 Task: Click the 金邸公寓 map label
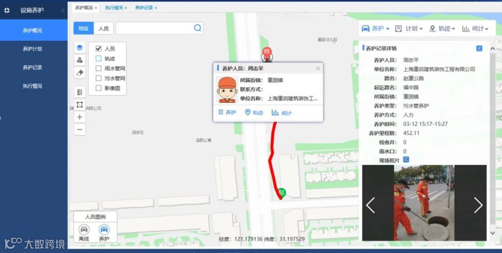204,140
